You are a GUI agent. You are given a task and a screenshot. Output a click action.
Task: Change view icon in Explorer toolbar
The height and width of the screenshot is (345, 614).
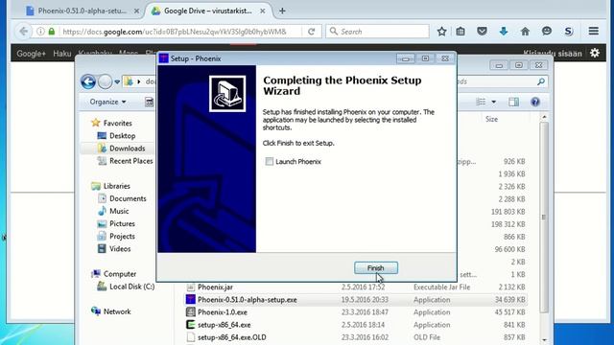pyautogui.click(x=481, y=103)
